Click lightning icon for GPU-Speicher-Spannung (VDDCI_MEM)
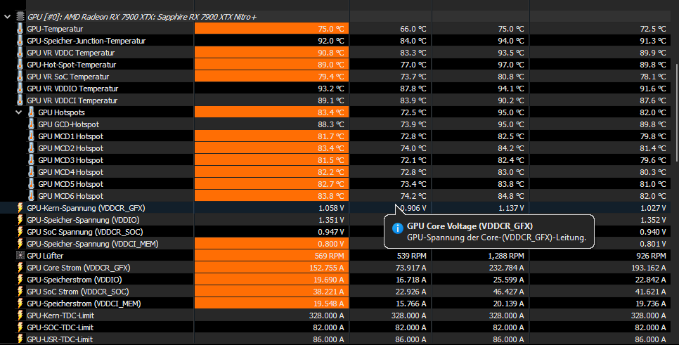Viewport: 679px width, 345px height. pos(20,244)
